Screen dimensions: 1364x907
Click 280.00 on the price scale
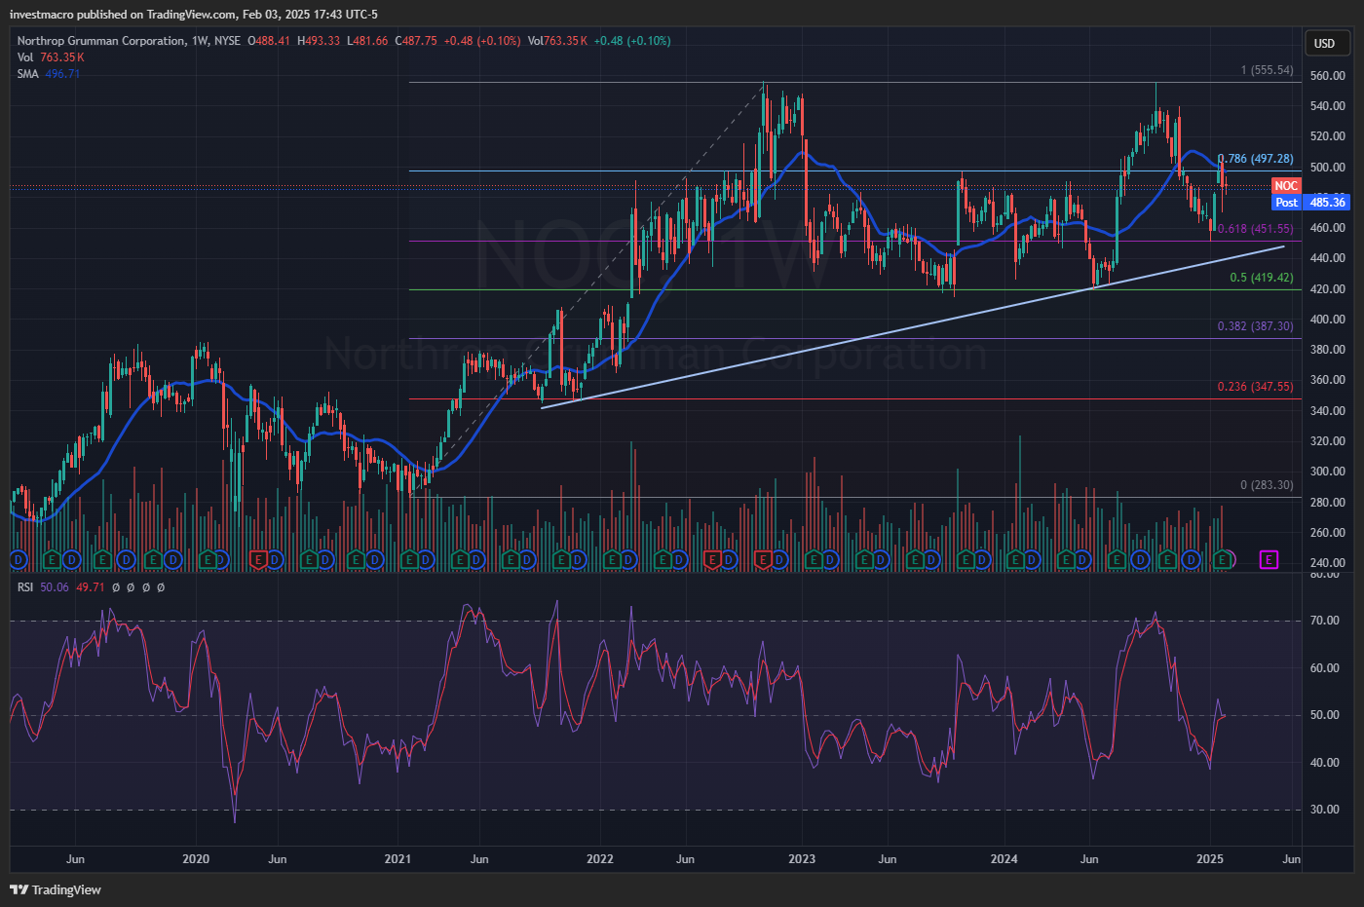(1328, 503)
